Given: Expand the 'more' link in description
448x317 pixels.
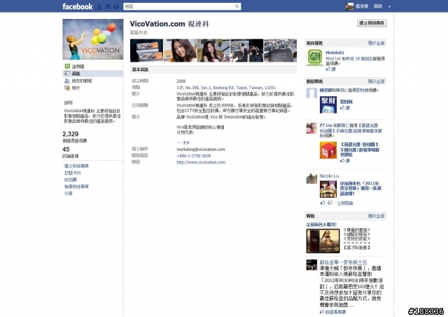Looking at the screenshot, I should [183, 142].
